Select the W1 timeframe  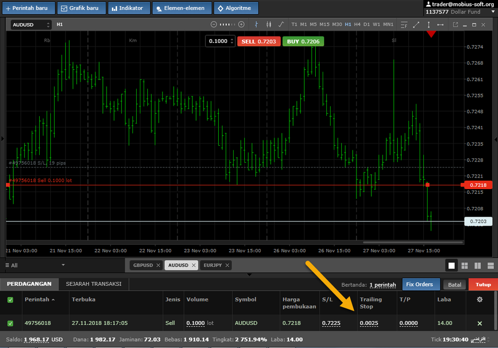[x=376, y=24]
